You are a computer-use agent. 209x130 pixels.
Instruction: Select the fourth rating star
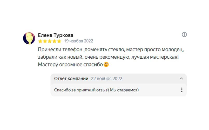click(54, 41)
